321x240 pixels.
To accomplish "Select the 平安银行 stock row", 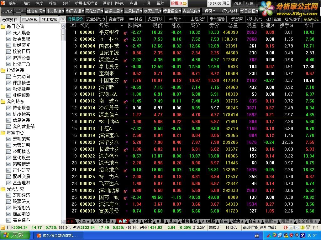I will pyautogui.click(x=192, y=32).
